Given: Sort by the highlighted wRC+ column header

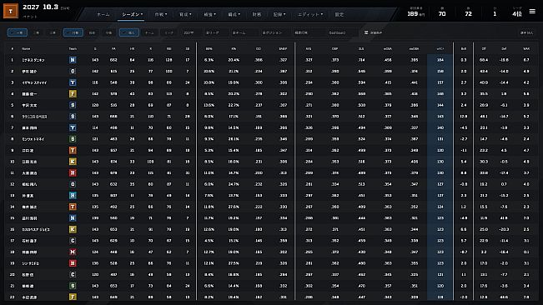Looking at the screenshot, I should tap(440, 49).
